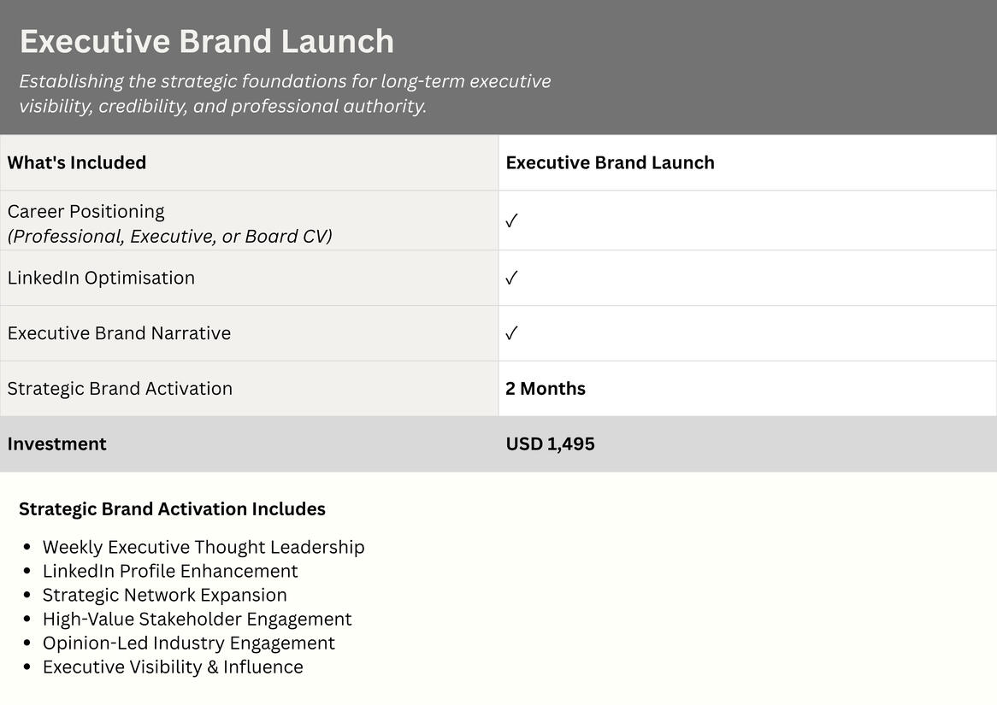Image resolution: width=997 pixels, height=705 pixels.
Task: Select the 2 Months duration value
Action: (546, 389)
